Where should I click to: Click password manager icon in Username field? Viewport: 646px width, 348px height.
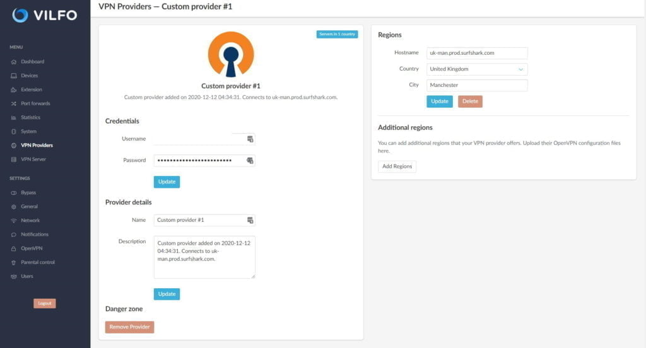(250, 139)
